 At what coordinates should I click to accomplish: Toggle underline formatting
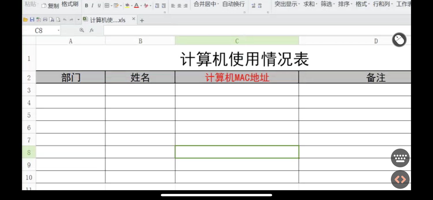100,5
